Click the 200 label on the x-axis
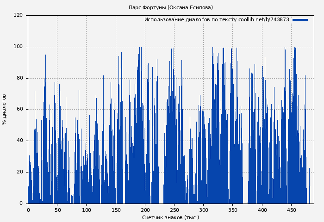Screen dimensions: 324x222 pyautogui.click(x=145, y=210)
